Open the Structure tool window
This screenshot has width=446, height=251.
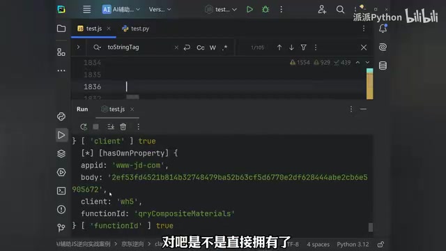coord(61,52)
